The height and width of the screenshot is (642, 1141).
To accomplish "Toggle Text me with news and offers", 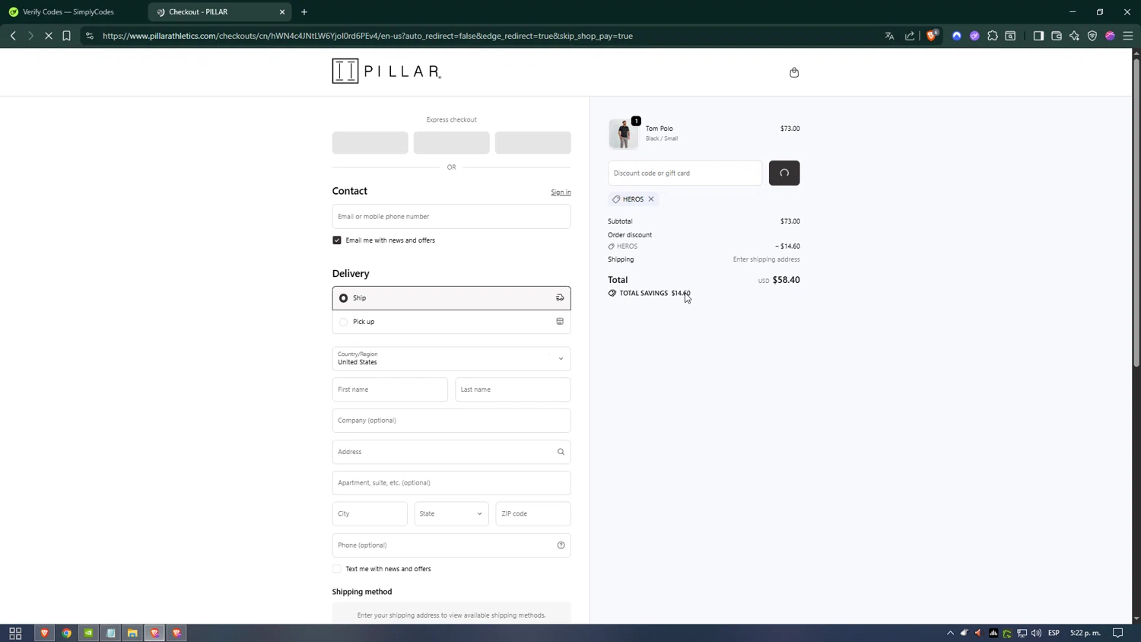I will pos(337,569).
